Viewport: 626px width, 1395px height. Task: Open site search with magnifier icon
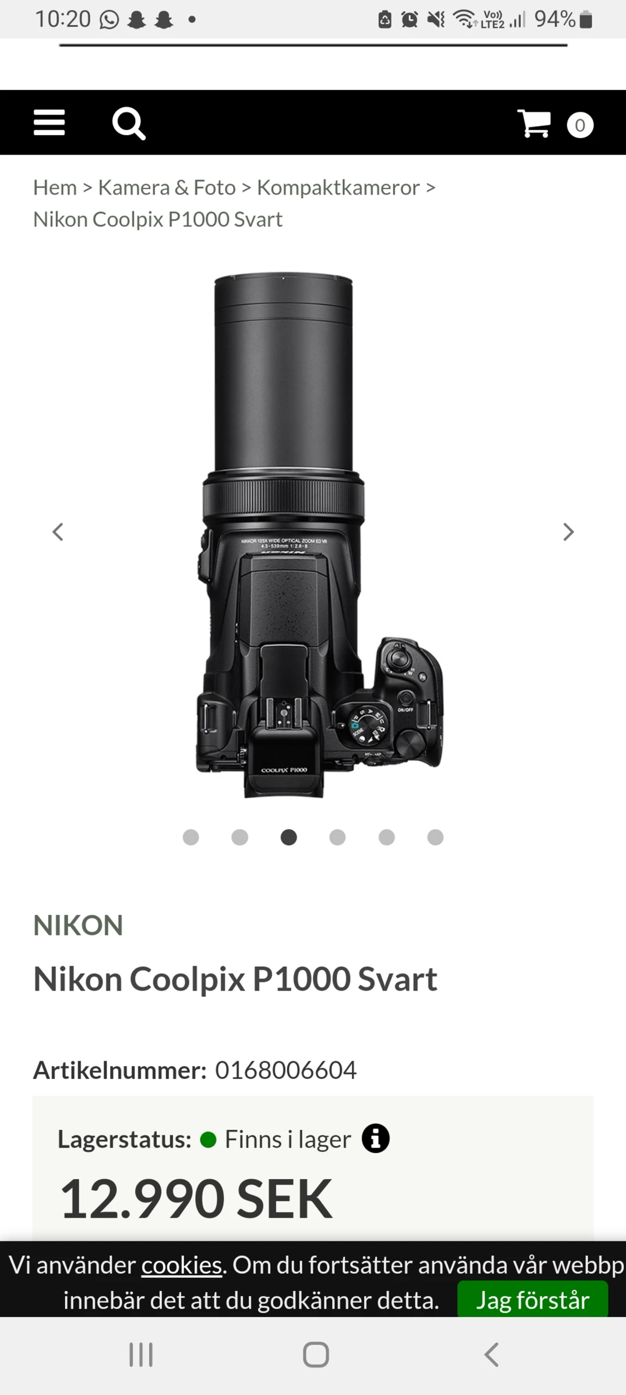point(129,123)
